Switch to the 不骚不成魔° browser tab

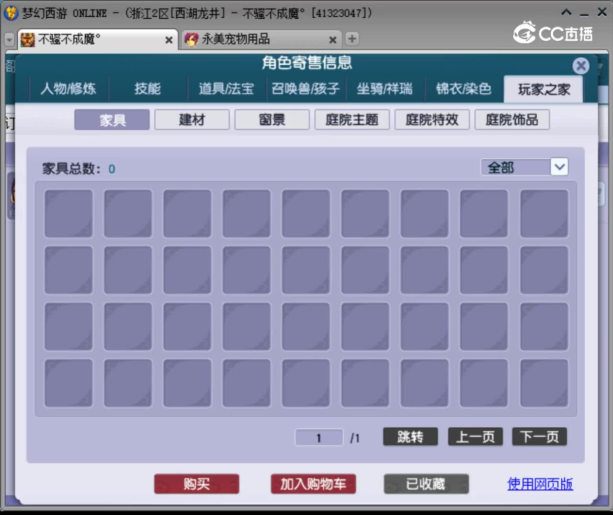tap(97, 39)
